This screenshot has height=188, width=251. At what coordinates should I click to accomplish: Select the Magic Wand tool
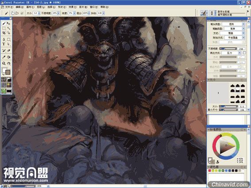(9, 28)
